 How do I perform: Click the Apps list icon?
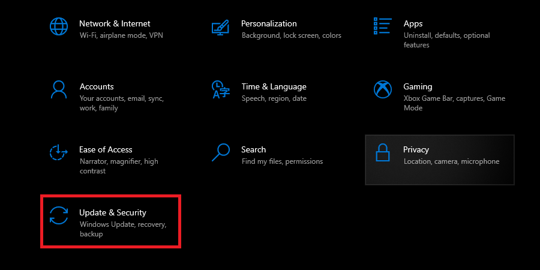(x=382, y=26)
